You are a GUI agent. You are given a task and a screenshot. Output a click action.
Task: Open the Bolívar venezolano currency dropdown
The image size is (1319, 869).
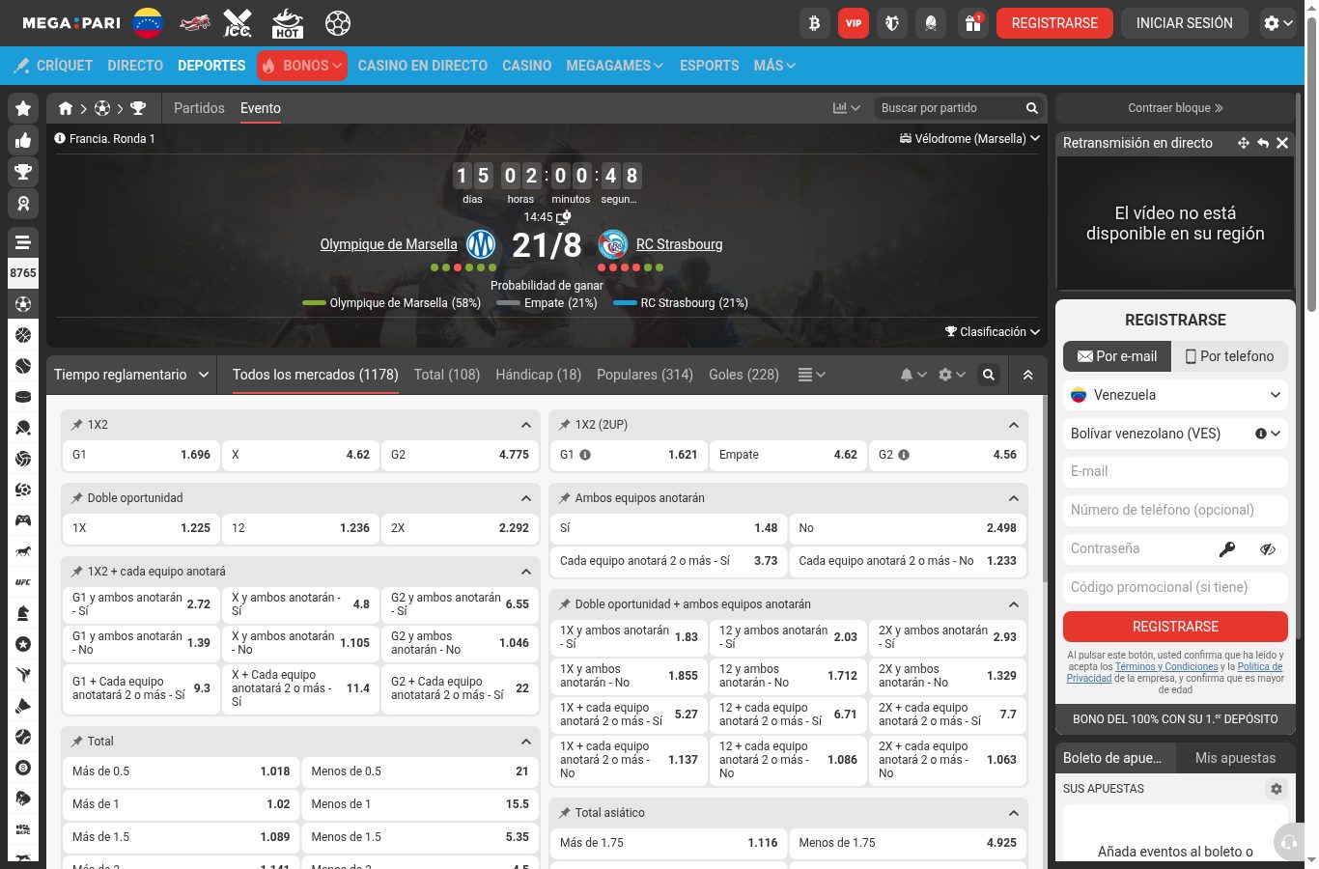[1175, 434]
